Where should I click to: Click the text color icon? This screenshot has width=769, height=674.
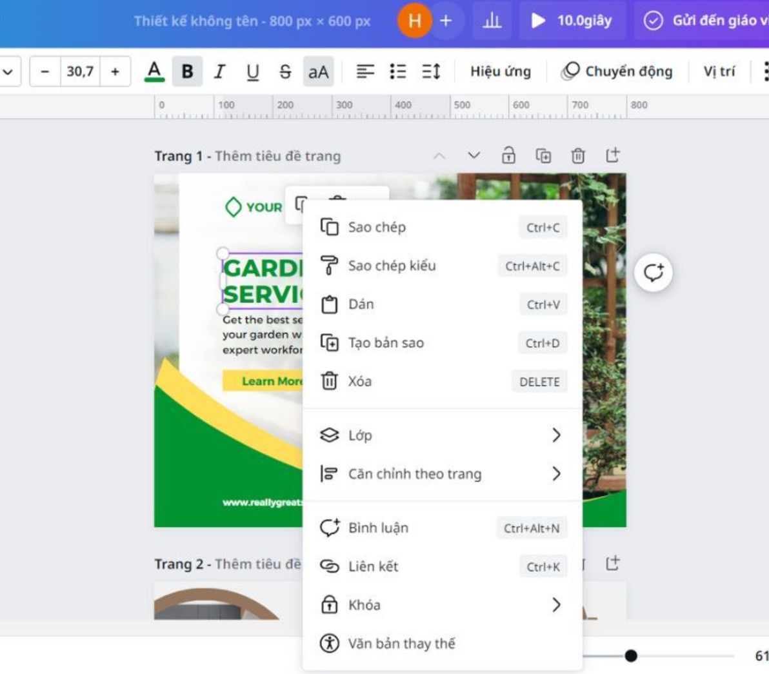(154, 71)
